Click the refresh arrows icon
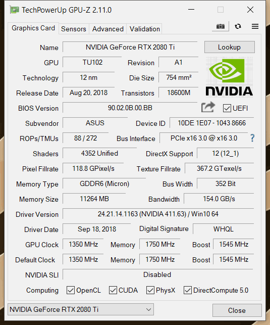Image resolution: width=270 pixels, height=325 pixels. 238,26
